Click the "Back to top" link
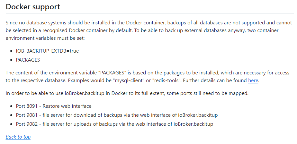This screenshot has height=144, width=297. pos(18,137)
